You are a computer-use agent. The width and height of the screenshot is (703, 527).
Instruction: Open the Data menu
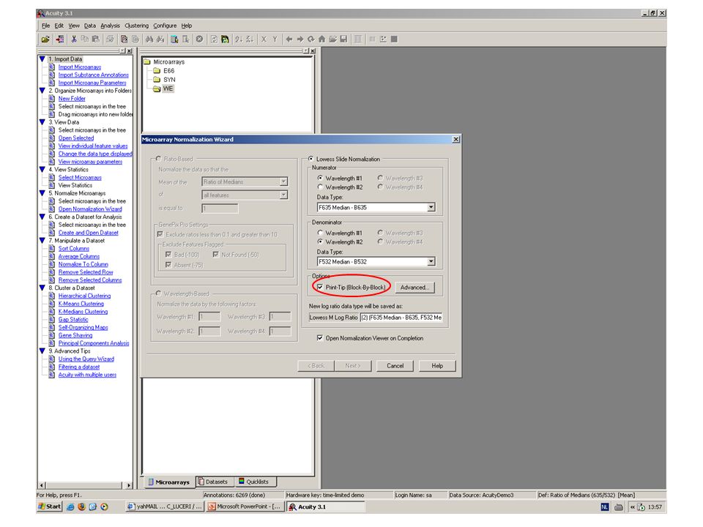coord(89,26)
